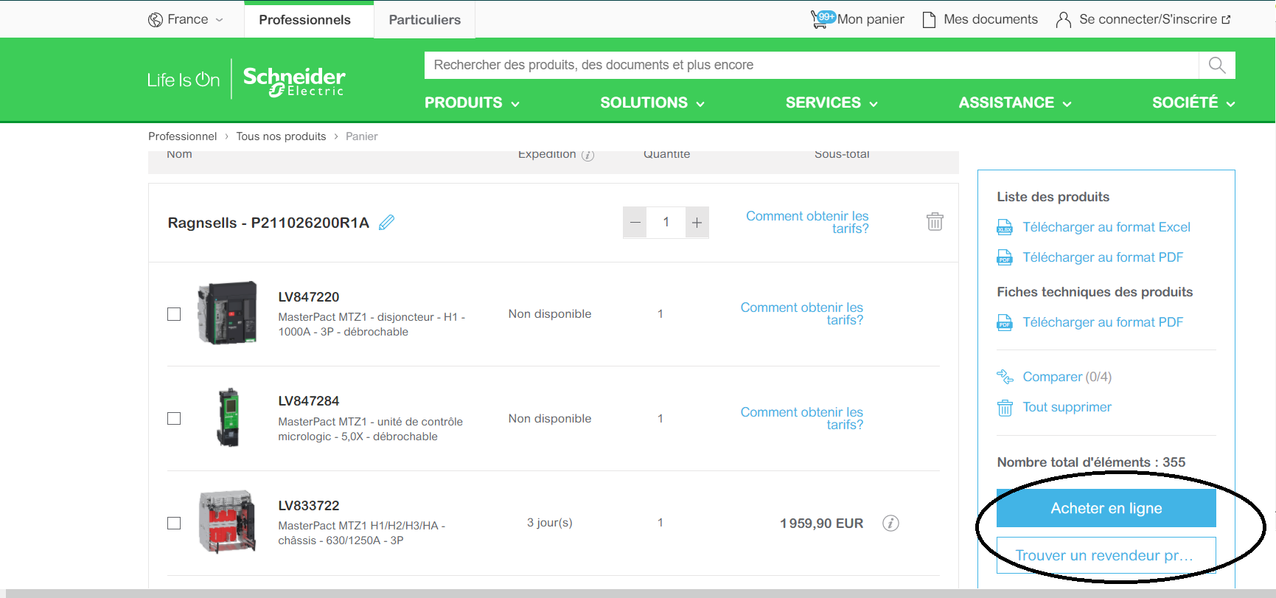
Task: Tick the checkbox for LV833722
Action: tap(174, 524)
